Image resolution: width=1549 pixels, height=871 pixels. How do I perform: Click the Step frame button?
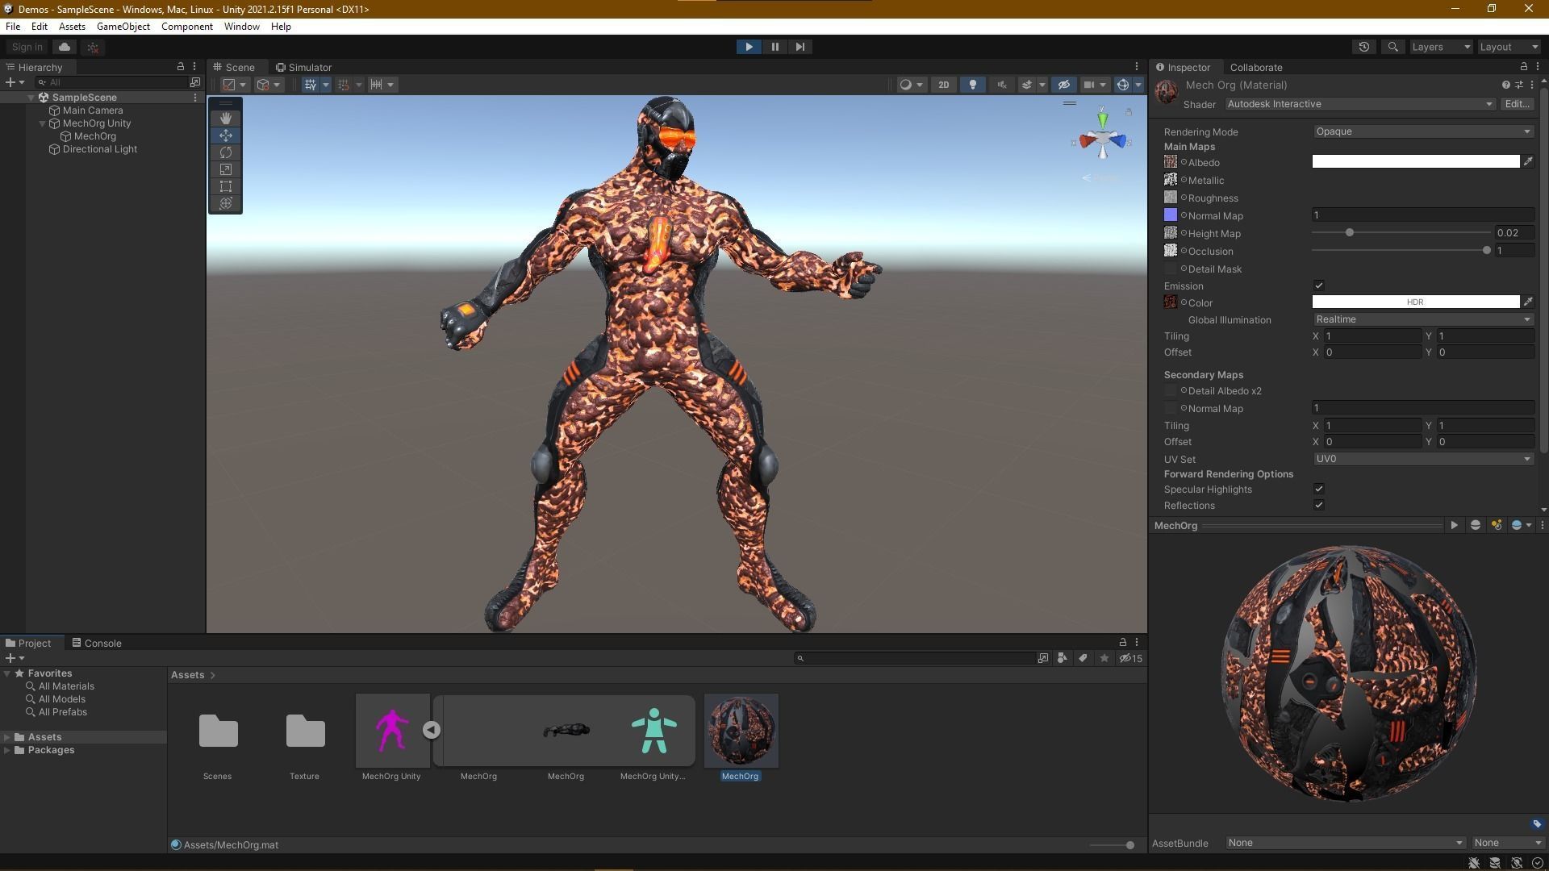pos(800,47)
